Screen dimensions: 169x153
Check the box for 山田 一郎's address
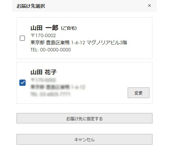click(22, 38)
